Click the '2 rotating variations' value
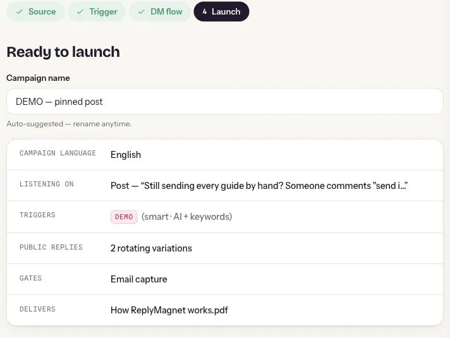 (151, 248)
